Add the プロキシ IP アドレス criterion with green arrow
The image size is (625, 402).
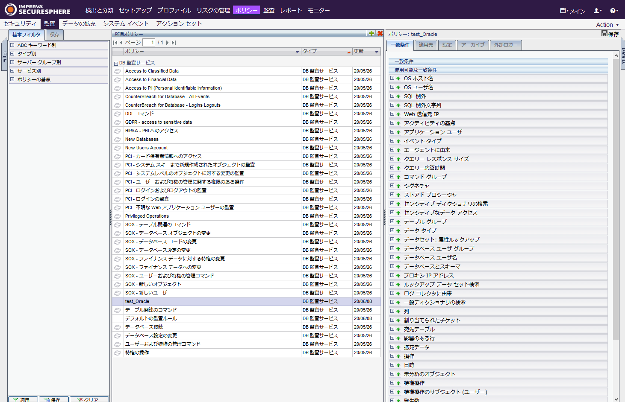[x=398, y=276]
